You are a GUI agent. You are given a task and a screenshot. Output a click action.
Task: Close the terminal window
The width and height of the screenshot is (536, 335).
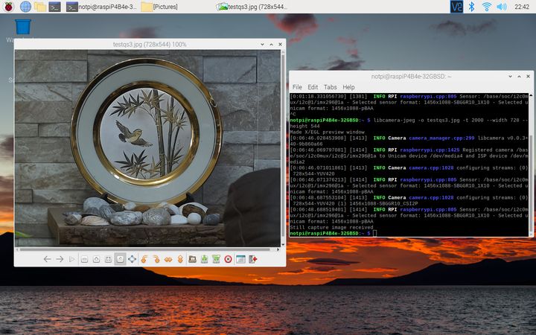(528, 77)
